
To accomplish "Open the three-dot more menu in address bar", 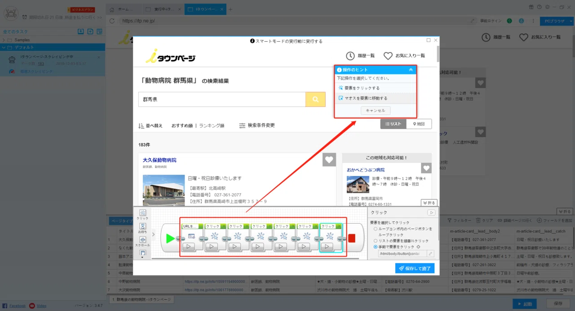I will coord(533,21).
